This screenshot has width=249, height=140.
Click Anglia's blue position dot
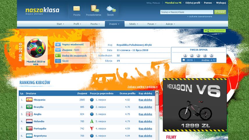[x=92, y=114]
